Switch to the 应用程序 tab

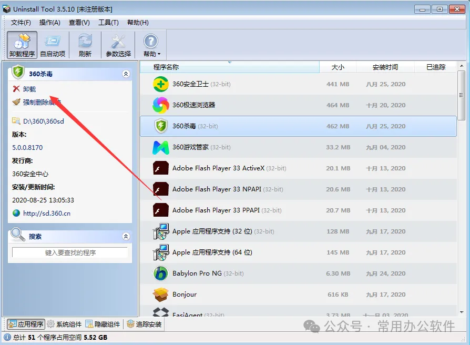click(x=26, y=324)
